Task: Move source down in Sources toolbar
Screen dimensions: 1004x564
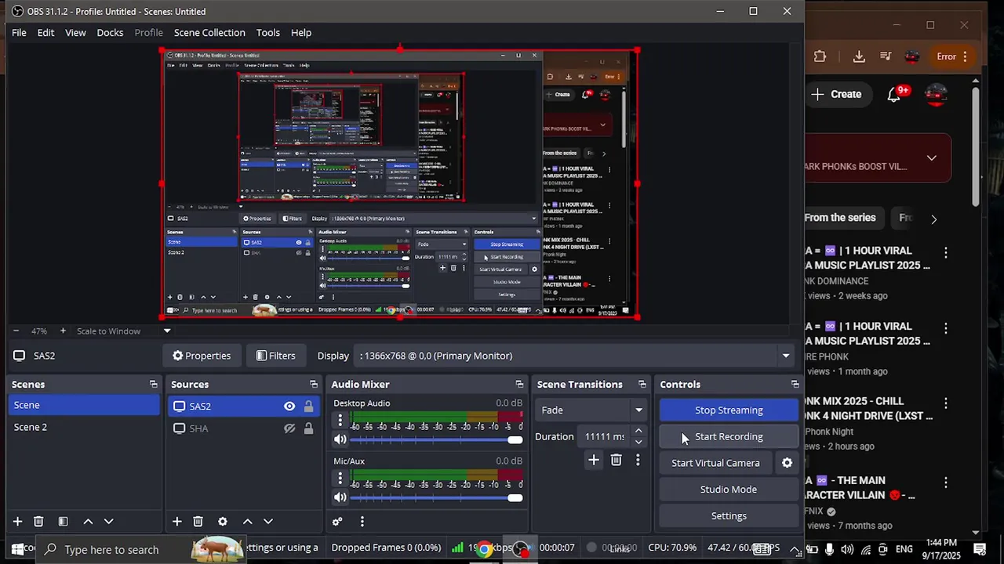Action: point(268,522)
